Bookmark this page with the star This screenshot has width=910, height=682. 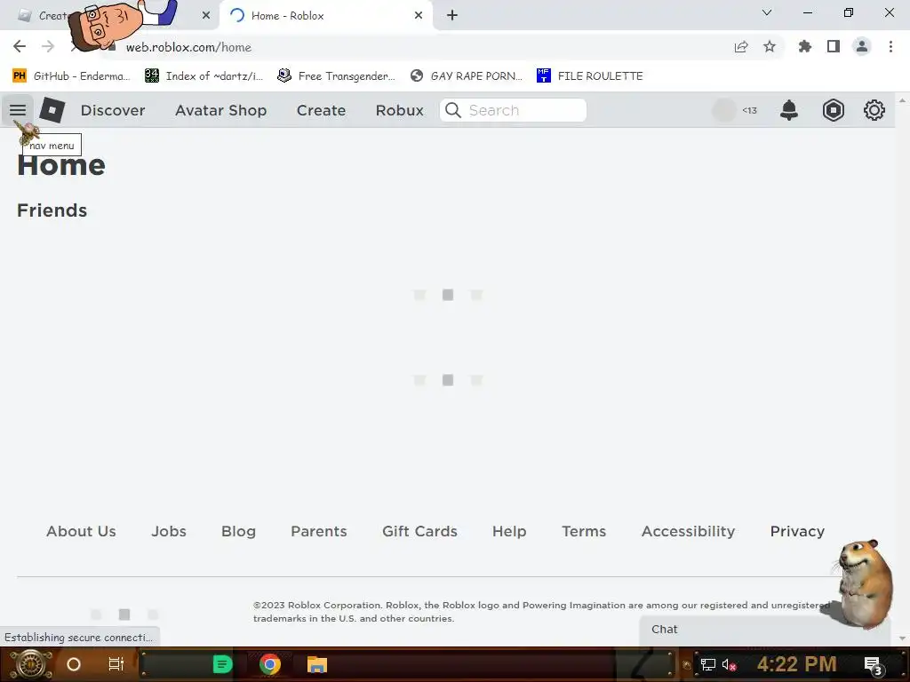[770, 46]
